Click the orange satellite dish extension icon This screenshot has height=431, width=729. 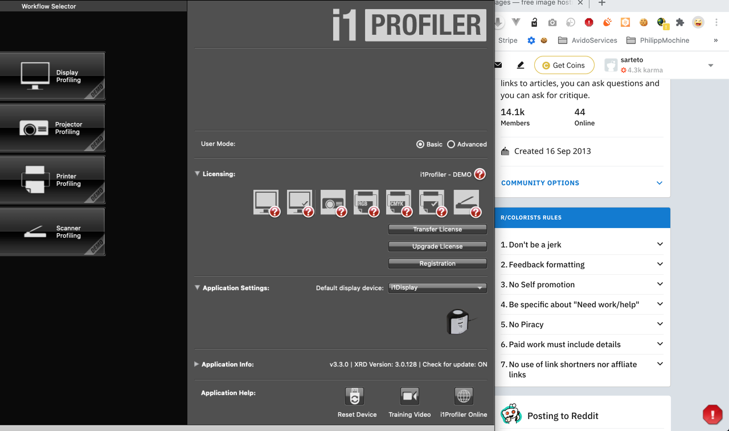click(x=607, y=22)
